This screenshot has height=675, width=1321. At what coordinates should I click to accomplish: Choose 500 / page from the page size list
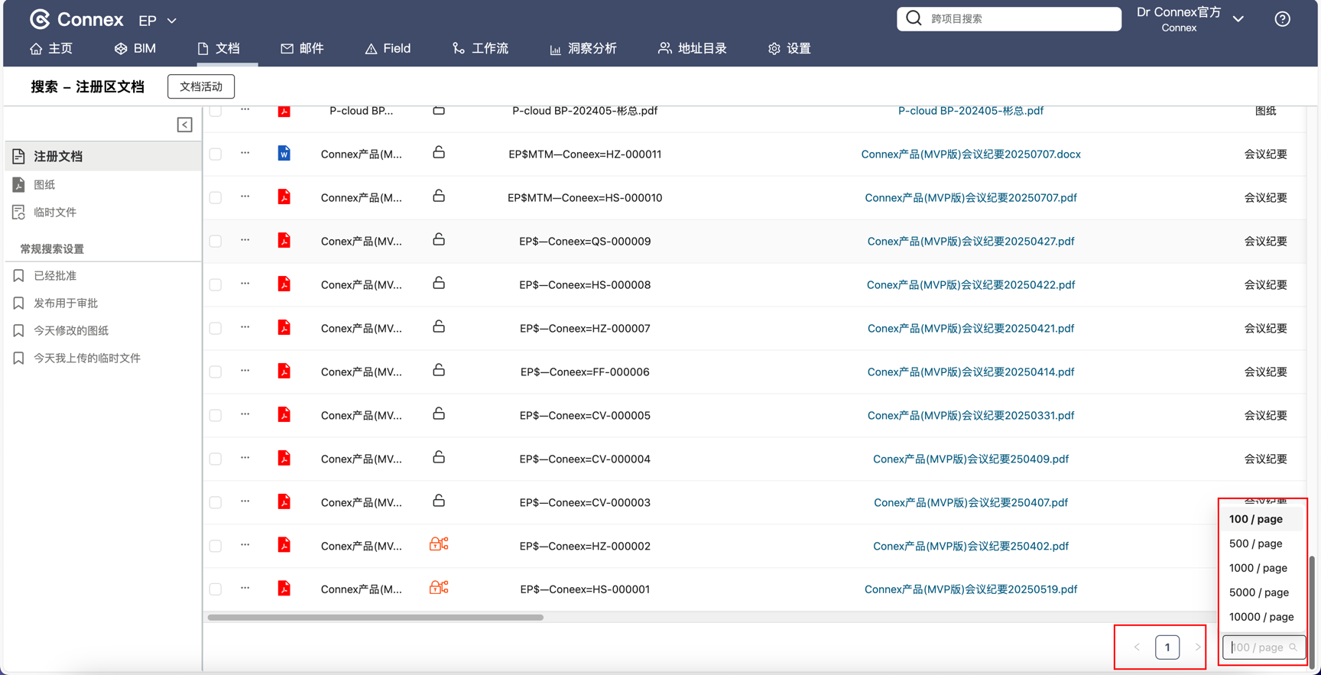pyautogui.click(x=1255, y=544)
